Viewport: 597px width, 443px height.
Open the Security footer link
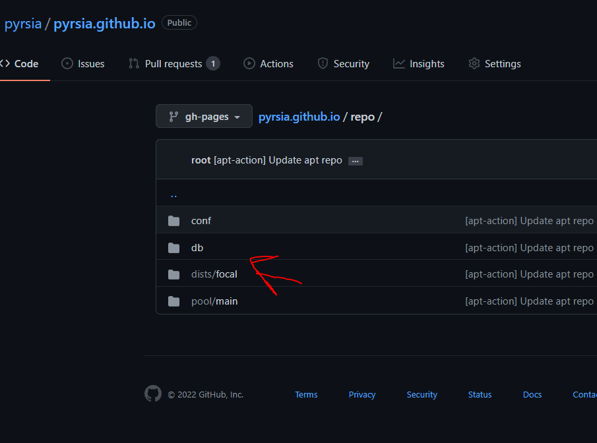tap(422, 395)
